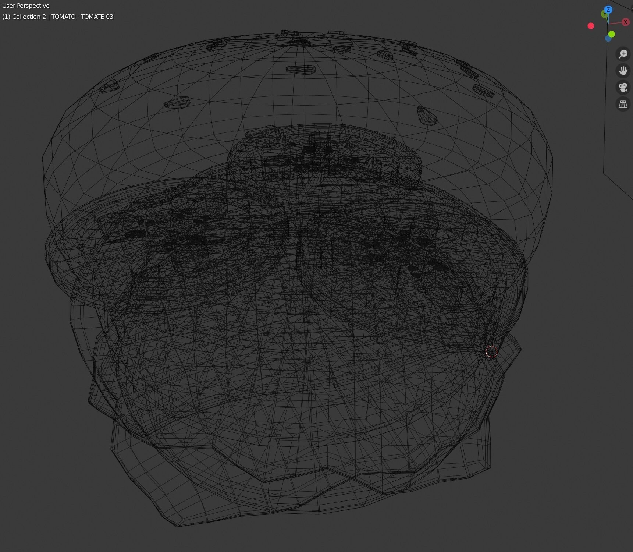Click the blue Z axis on gizmo
This screenshot has height=552, width=633.
tap(608, 10)
